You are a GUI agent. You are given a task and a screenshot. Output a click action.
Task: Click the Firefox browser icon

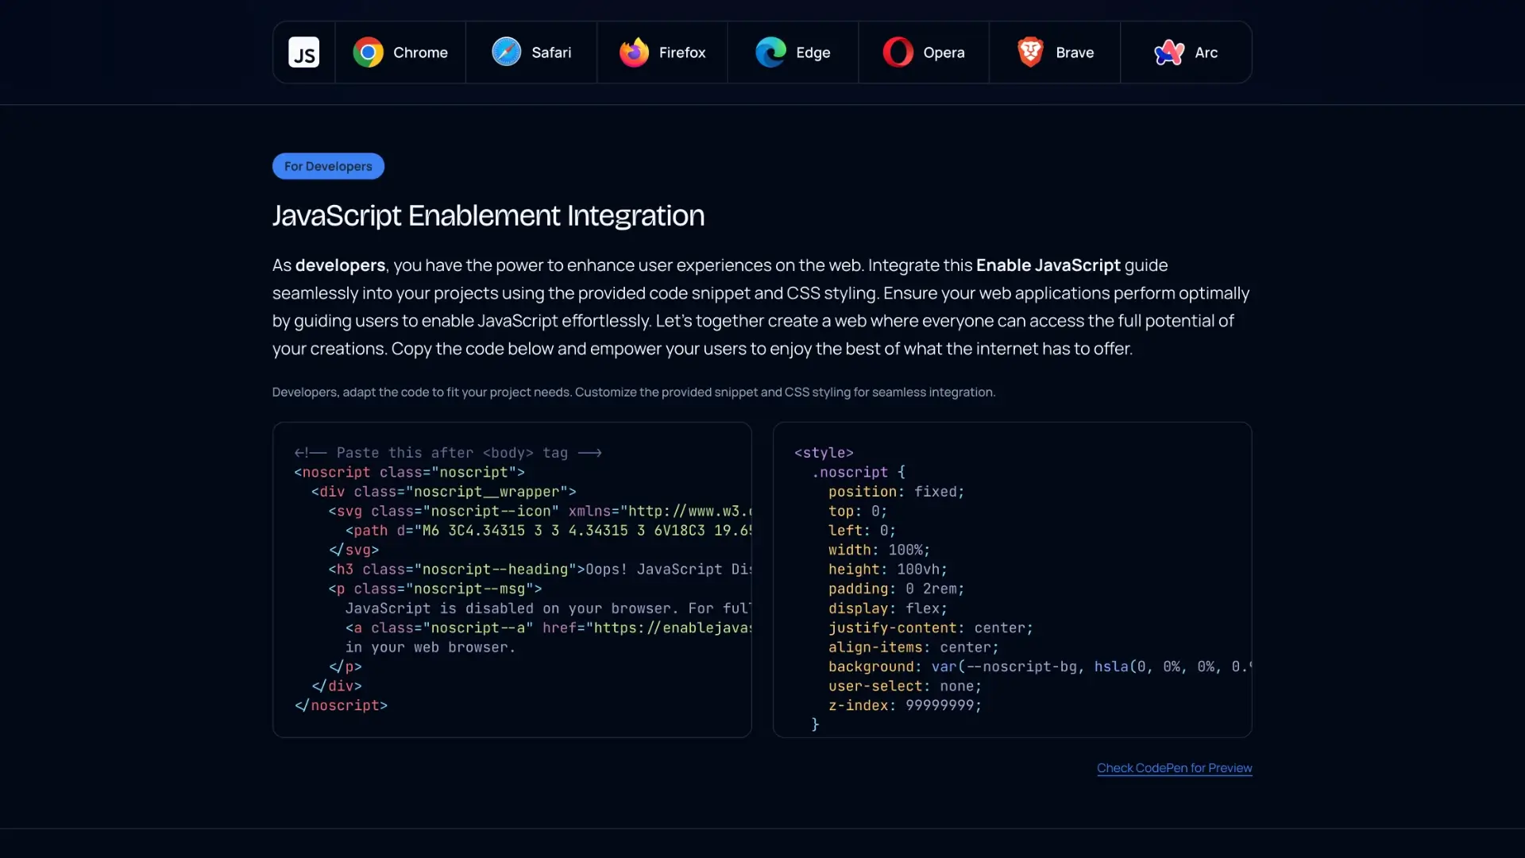(x=635, y=52)
